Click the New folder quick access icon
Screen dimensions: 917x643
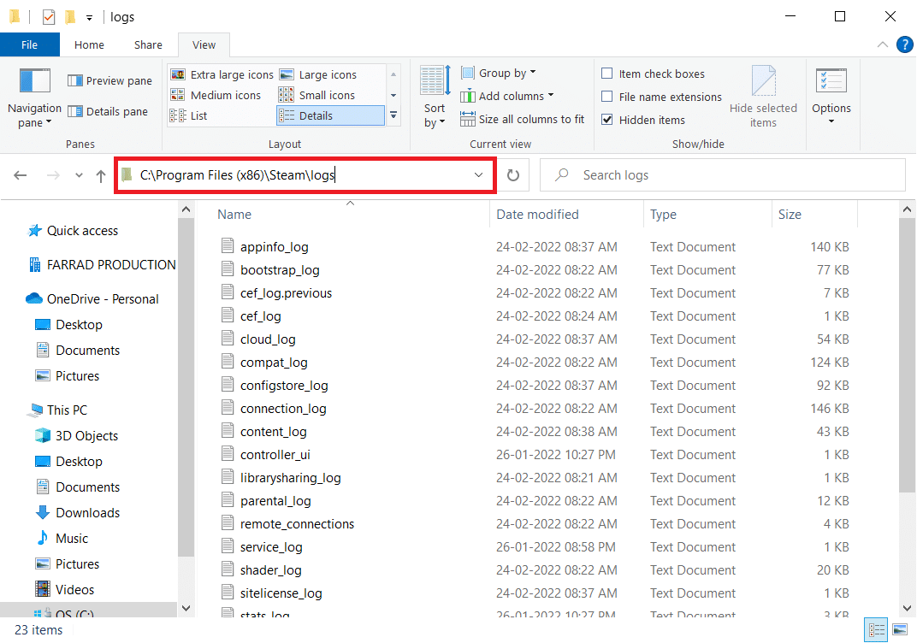(x=70, y=17)
